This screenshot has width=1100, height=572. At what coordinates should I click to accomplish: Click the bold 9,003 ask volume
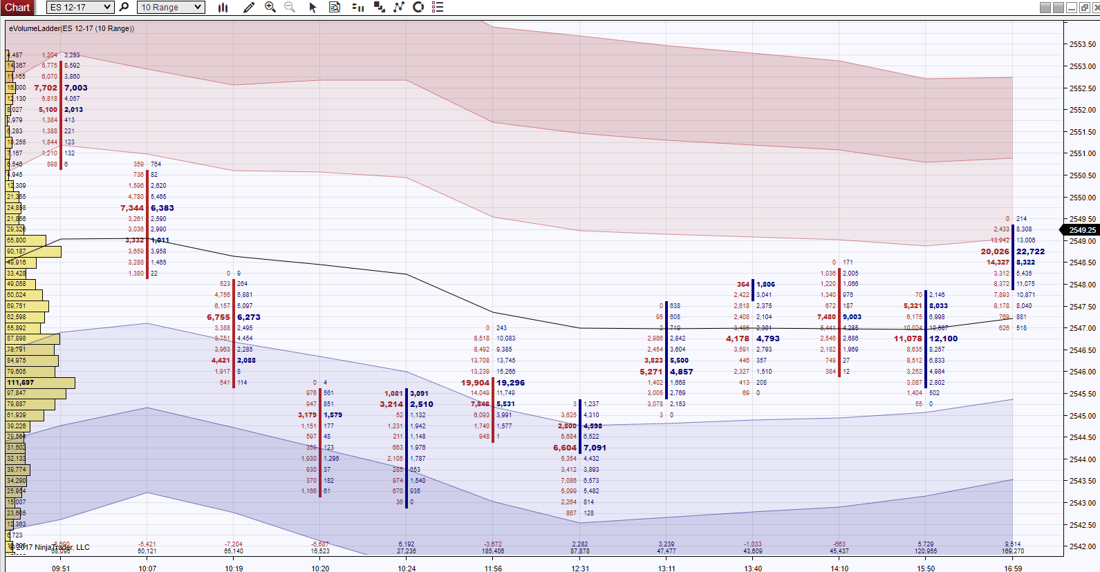[852, 317]
